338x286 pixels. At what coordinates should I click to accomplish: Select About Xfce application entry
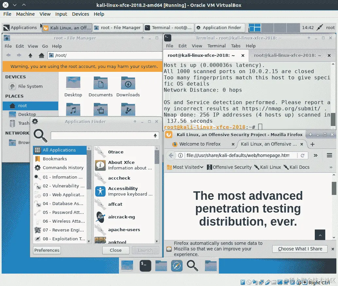click(124, 165)
